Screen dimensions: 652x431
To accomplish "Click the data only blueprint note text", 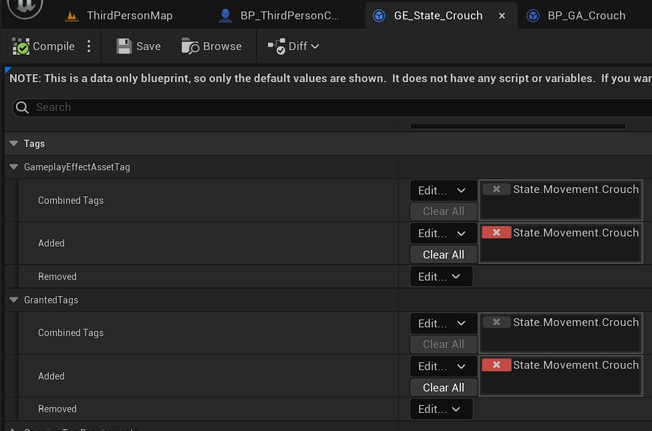I will point(331,79).
